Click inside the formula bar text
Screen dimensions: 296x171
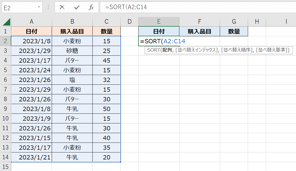(189, 8)
